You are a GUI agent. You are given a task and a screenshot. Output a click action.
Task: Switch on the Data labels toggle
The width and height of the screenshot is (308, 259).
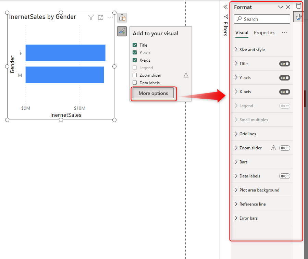(284, 176)
